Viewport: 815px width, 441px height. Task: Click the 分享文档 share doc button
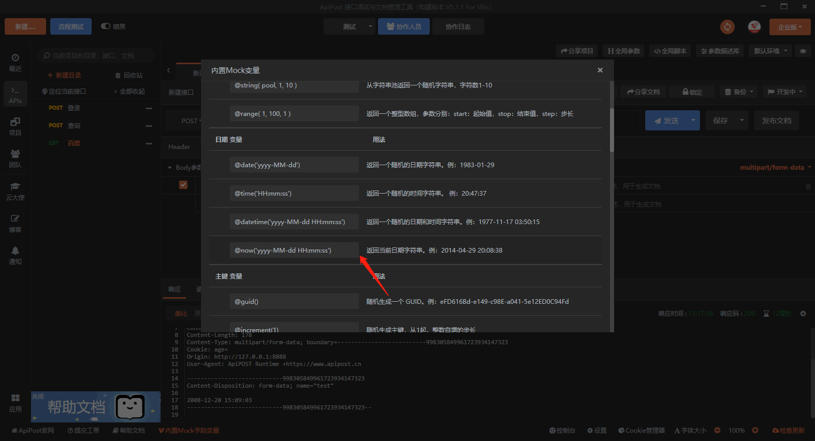[x=643, y=92]
